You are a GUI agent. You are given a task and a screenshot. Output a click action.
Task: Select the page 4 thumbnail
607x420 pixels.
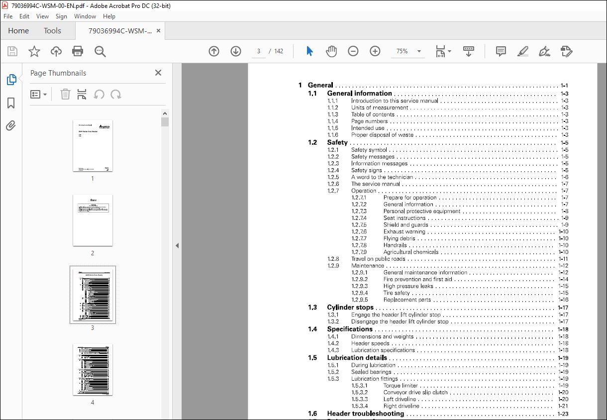pos(93,369)
